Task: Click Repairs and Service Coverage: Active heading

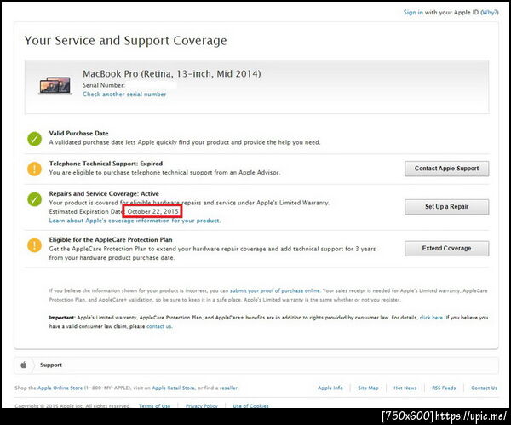Action: 104,194
